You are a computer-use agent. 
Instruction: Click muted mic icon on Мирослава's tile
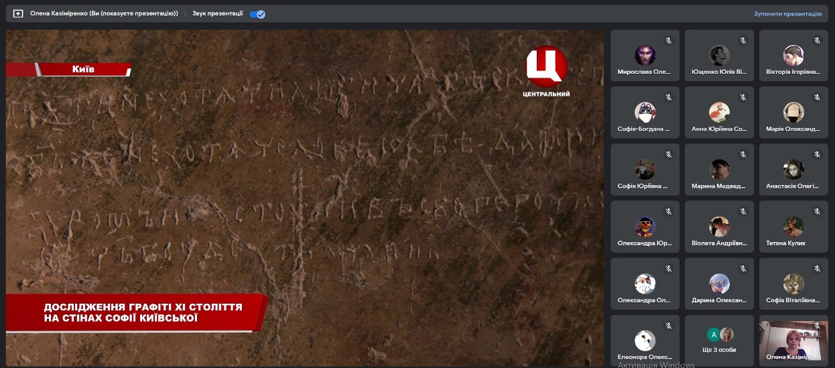[x=668, y=41]
